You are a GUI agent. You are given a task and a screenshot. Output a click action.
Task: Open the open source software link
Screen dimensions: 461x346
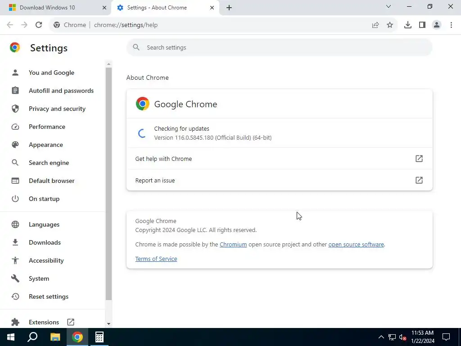point(356,245)
